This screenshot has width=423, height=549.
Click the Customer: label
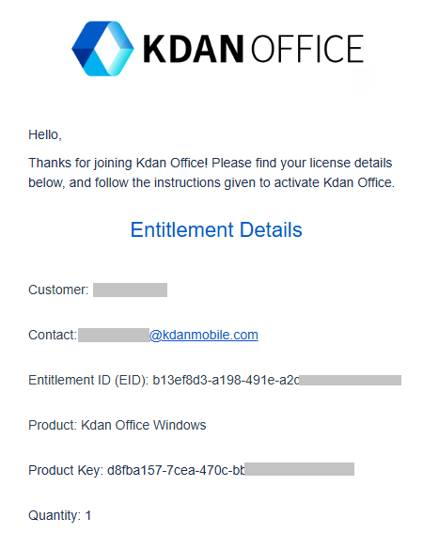[58, 290]
